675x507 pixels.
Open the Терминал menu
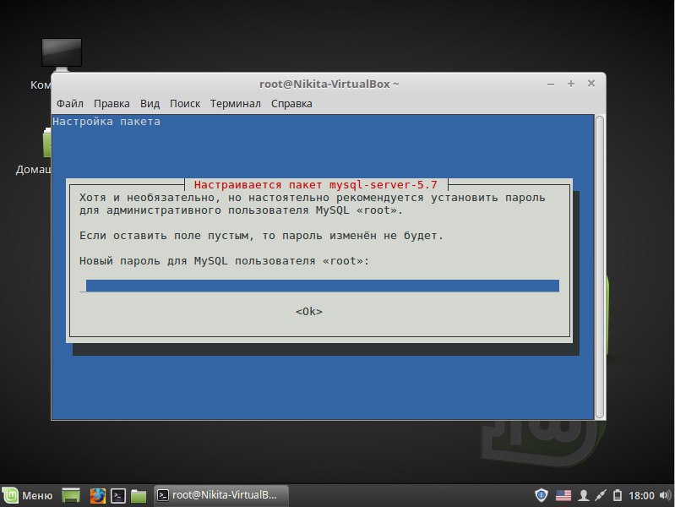(236, 104)
